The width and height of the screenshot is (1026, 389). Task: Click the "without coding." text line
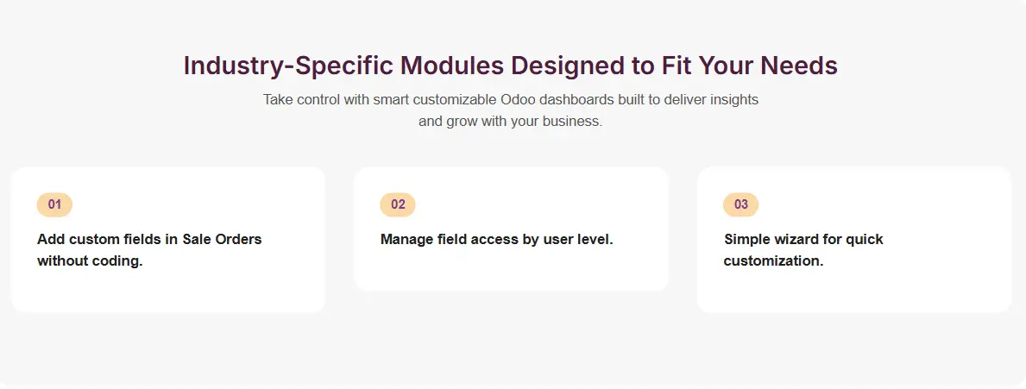click(x=90, y=260)
